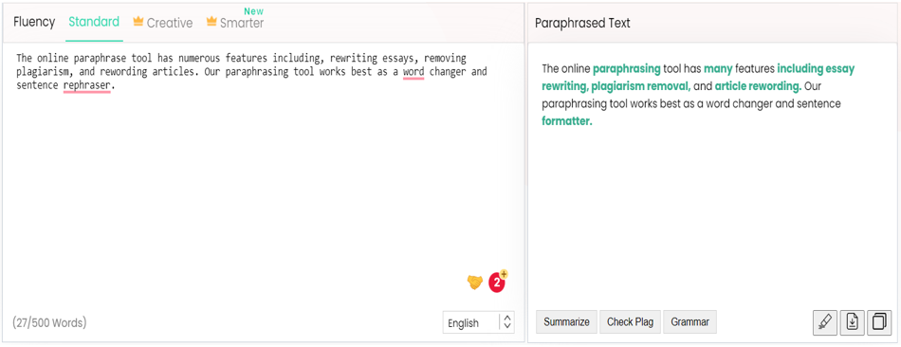The image size is (901, 347).
Task: Click the Grammar button
Action: click(690, 322)
